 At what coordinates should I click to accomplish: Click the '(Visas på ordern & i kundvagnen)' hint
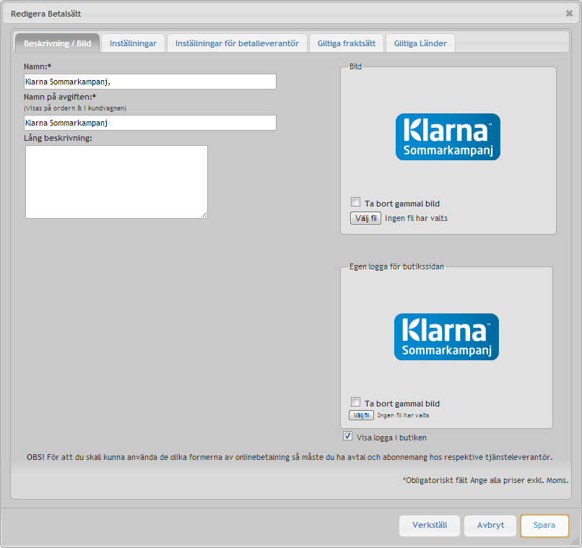click(75, 108)
